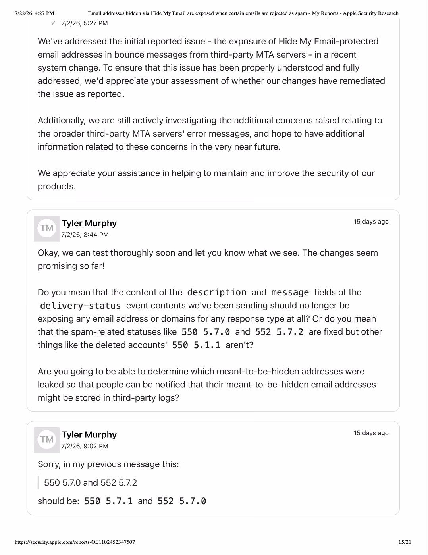Viewport: 428px width, 555px height.
Task: Click the TM avatar on 9:02 PM message
Action: click(x=46, y=440)
